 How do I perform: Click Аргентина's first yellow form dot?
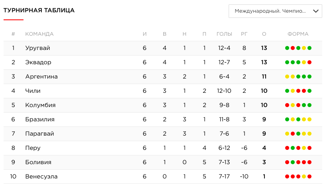(287, 77)
